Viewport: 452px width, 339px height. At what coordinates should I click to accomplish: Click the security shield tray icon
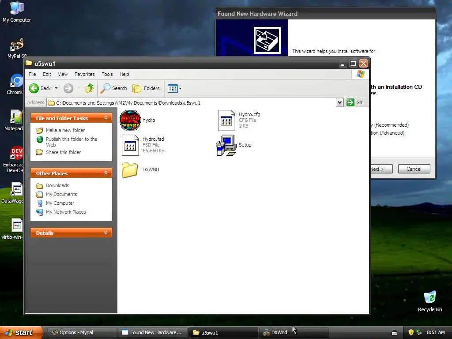point(411,332)
